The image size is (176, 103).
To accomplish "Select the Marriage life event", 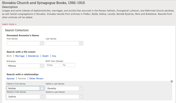I will (x=20, y=56).
